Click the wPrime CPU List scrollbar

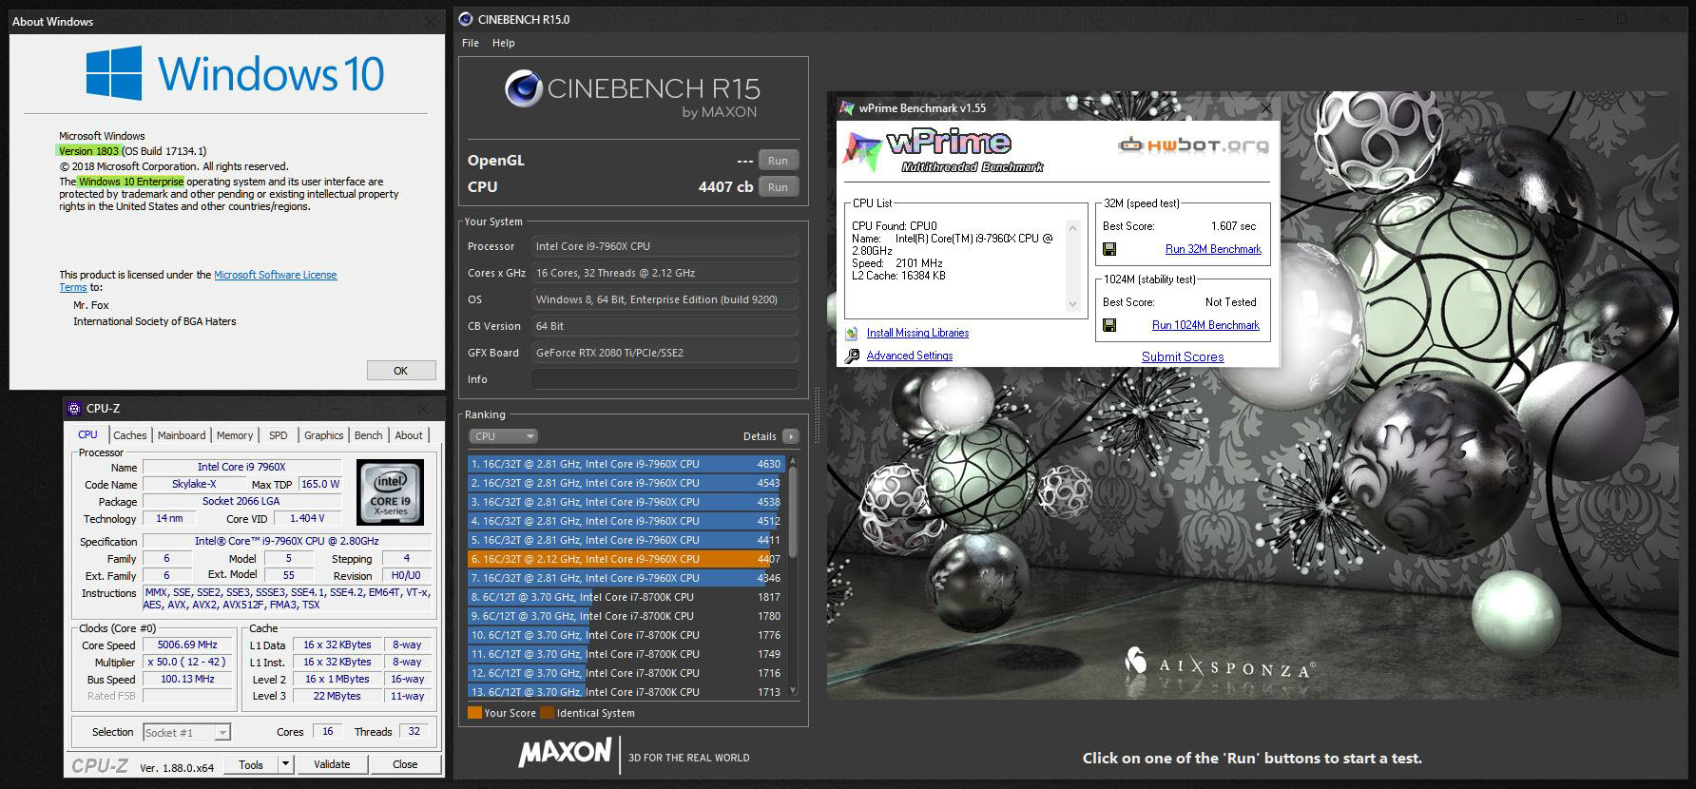pos(1072,266)
